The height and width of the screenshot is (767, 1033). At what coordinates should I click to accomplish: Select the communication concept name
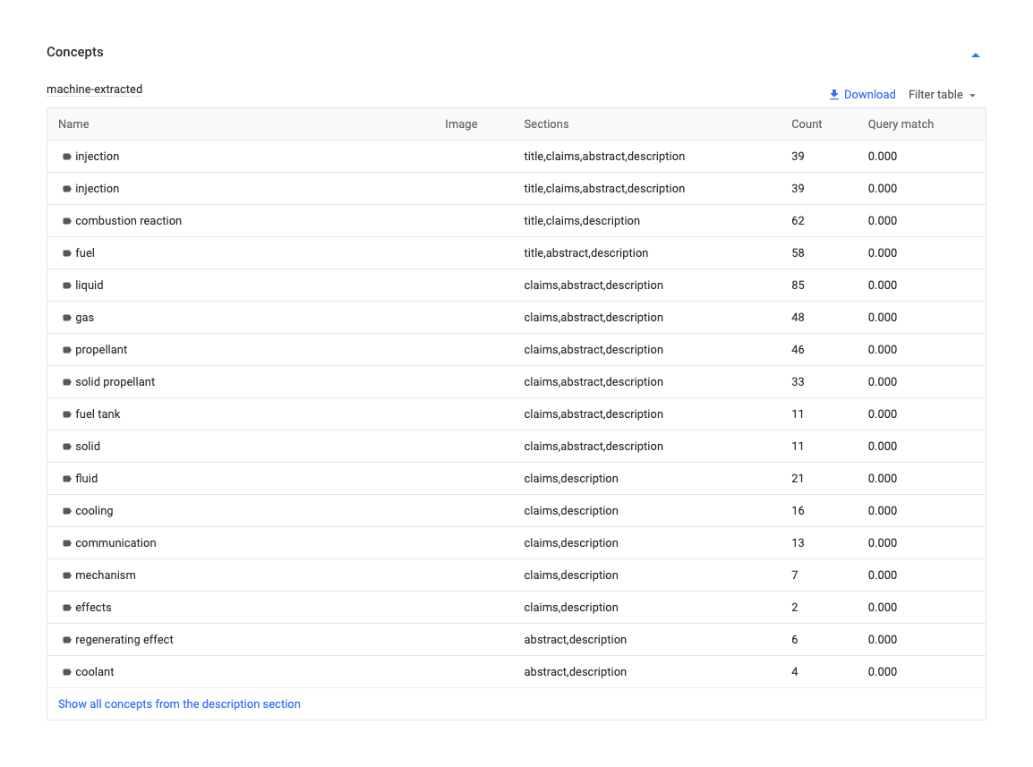[x=116, y=543]
